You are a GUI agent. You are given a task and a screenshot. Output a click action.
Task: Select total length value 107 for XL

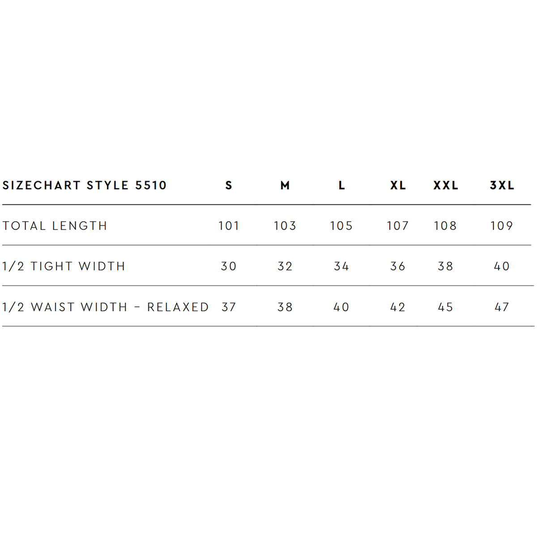398,226
